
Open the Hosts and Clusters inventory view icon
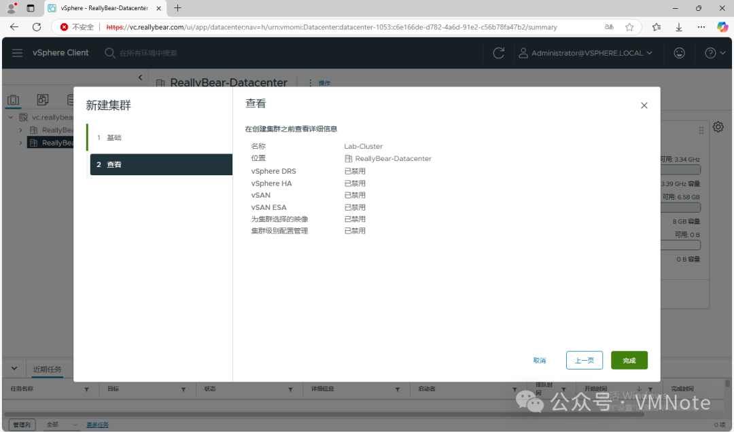pos(14,100)
